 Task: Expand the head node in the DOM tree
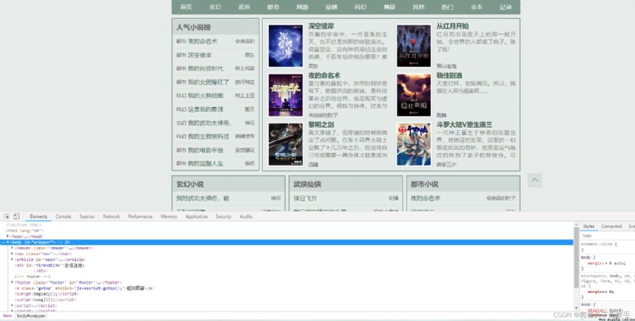pos(8,236)
